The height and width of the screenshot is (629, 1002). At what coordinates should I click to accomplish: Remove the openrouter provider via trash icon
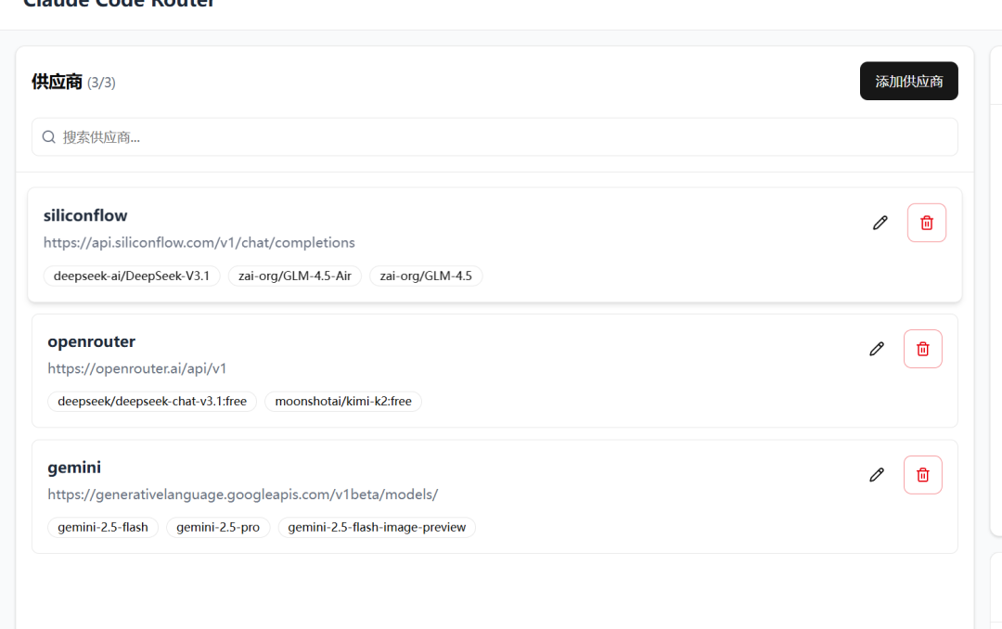923,349
